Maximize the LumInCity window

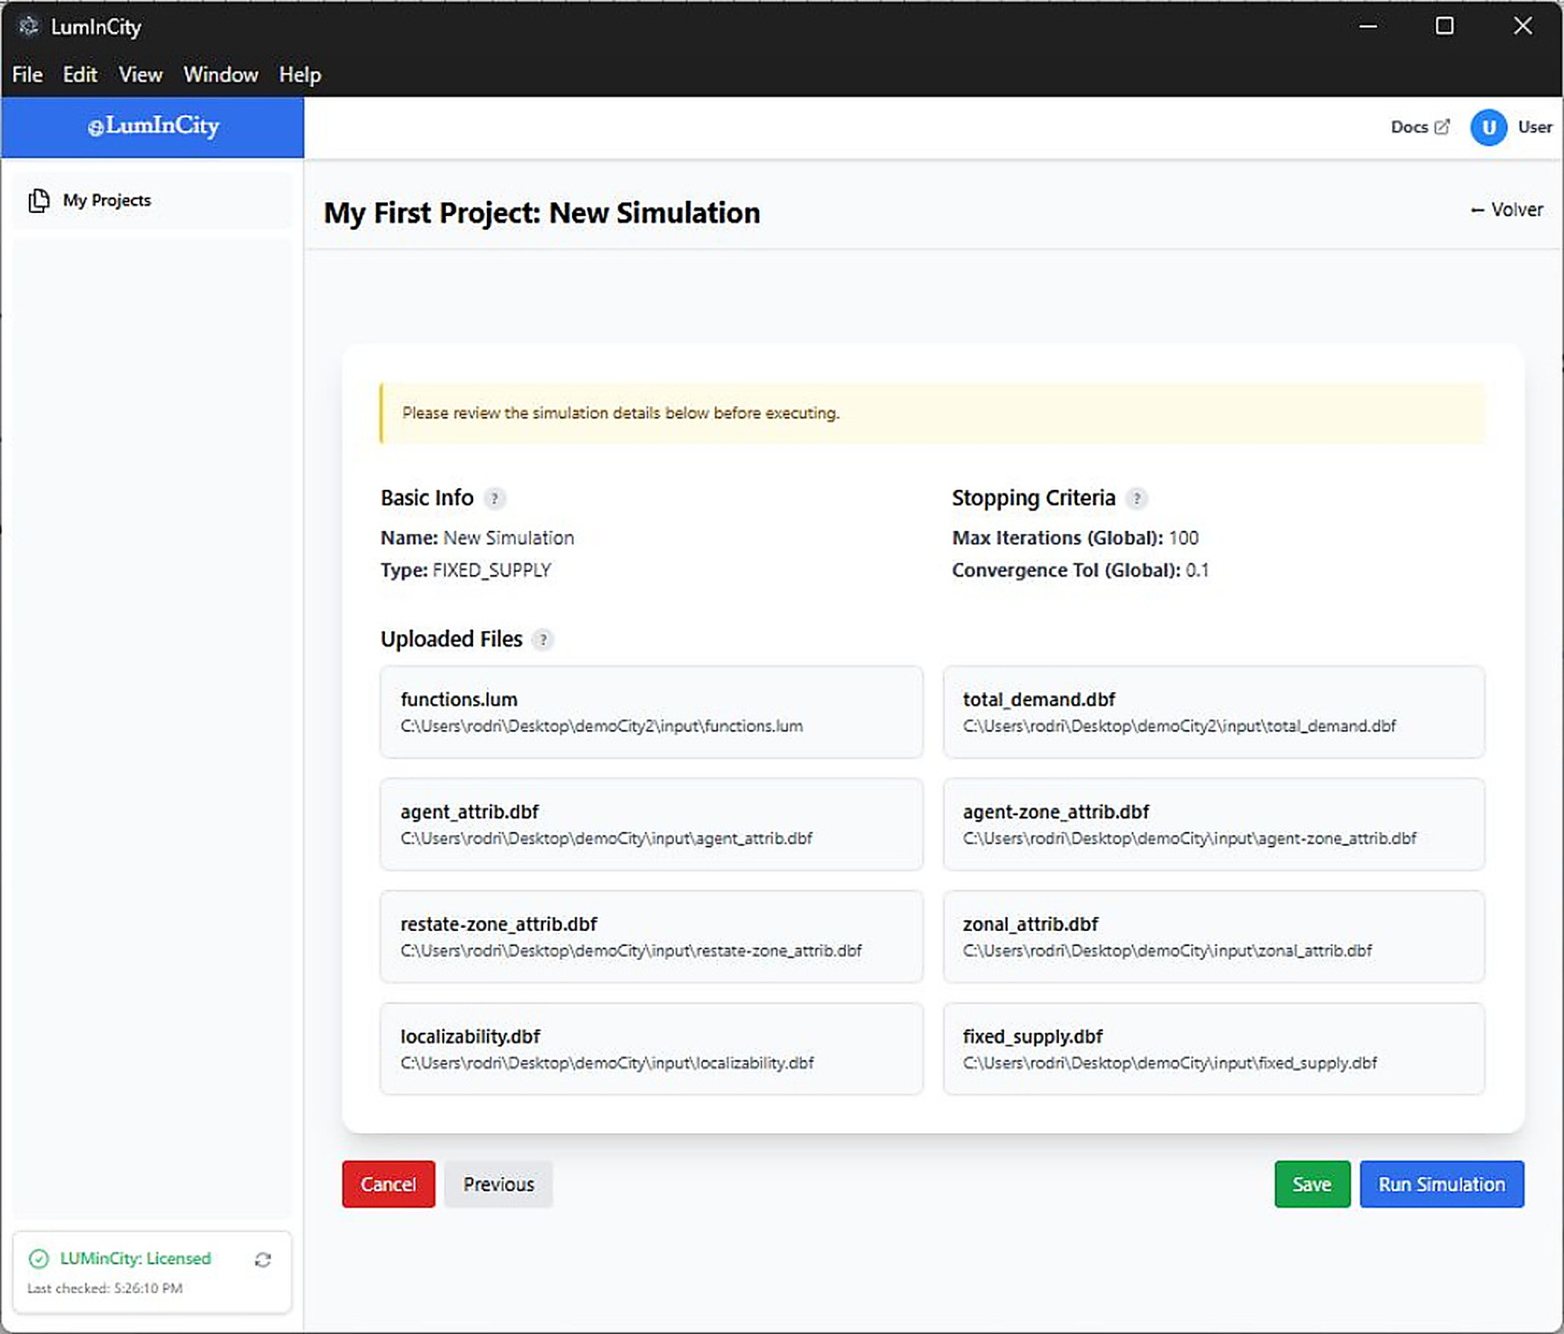click(x=1445, y=27)
